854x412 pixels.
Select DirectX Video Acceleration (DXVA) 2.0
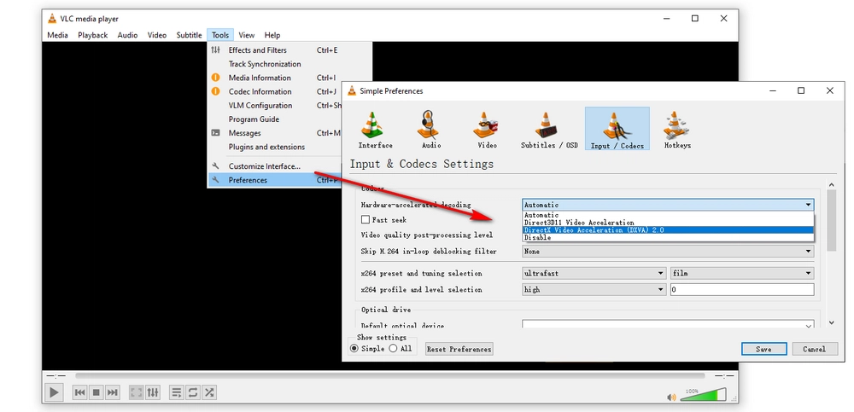coord(668,229)
